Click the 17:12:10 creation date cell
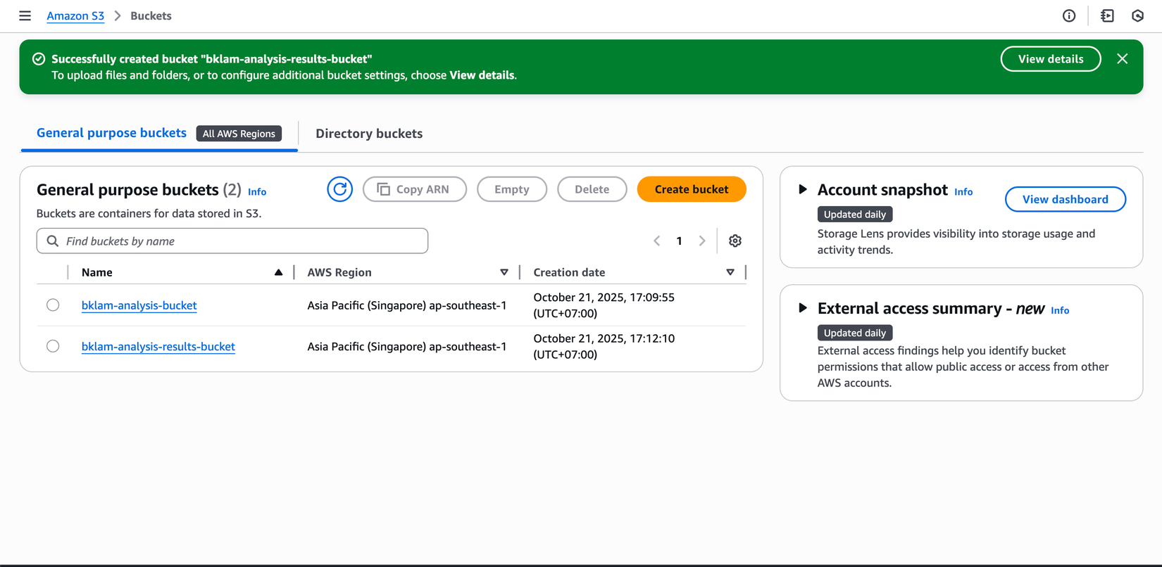The height and width of the screenshot is (567, 1162). tap(604, 346)
